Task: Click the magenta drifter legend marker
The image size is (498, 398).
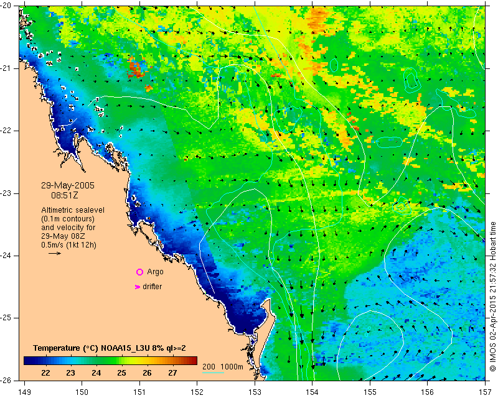Action: pyautogui.click(x=137, y=287)
